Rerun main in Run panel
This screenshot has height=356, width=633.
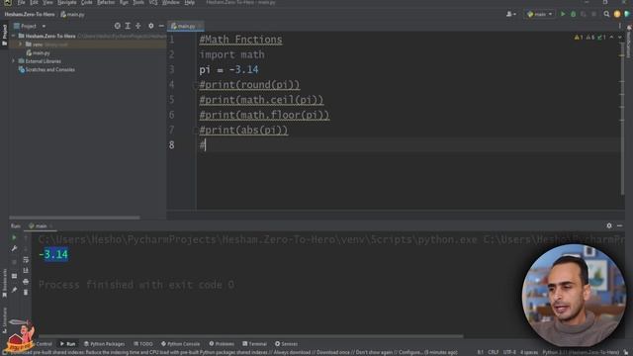pyautogui.click(x=14, y=237)
